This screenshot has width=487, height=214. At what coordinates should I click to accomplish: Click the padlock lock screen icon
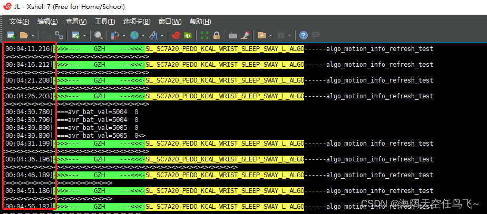(217, 35)
